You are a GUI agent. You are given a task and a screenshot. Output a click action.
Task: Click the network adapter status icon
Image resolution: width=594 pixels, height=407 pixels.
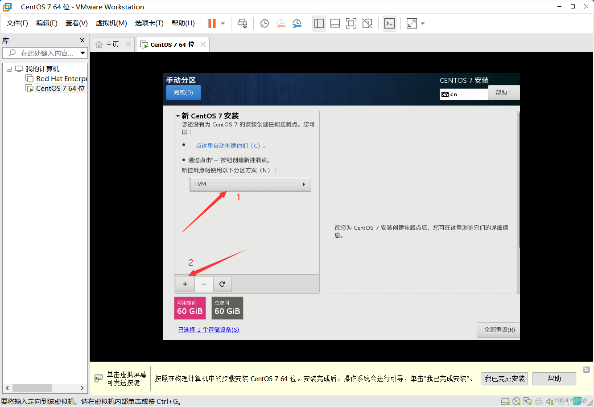528,402
